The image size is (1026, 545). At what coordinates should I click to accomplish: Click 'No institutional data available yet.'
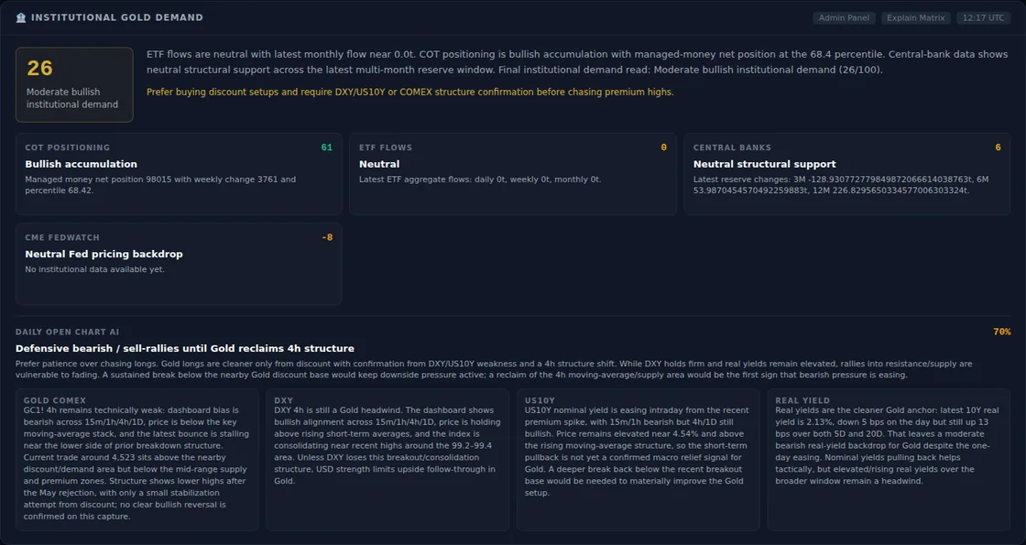click(95, 269)
